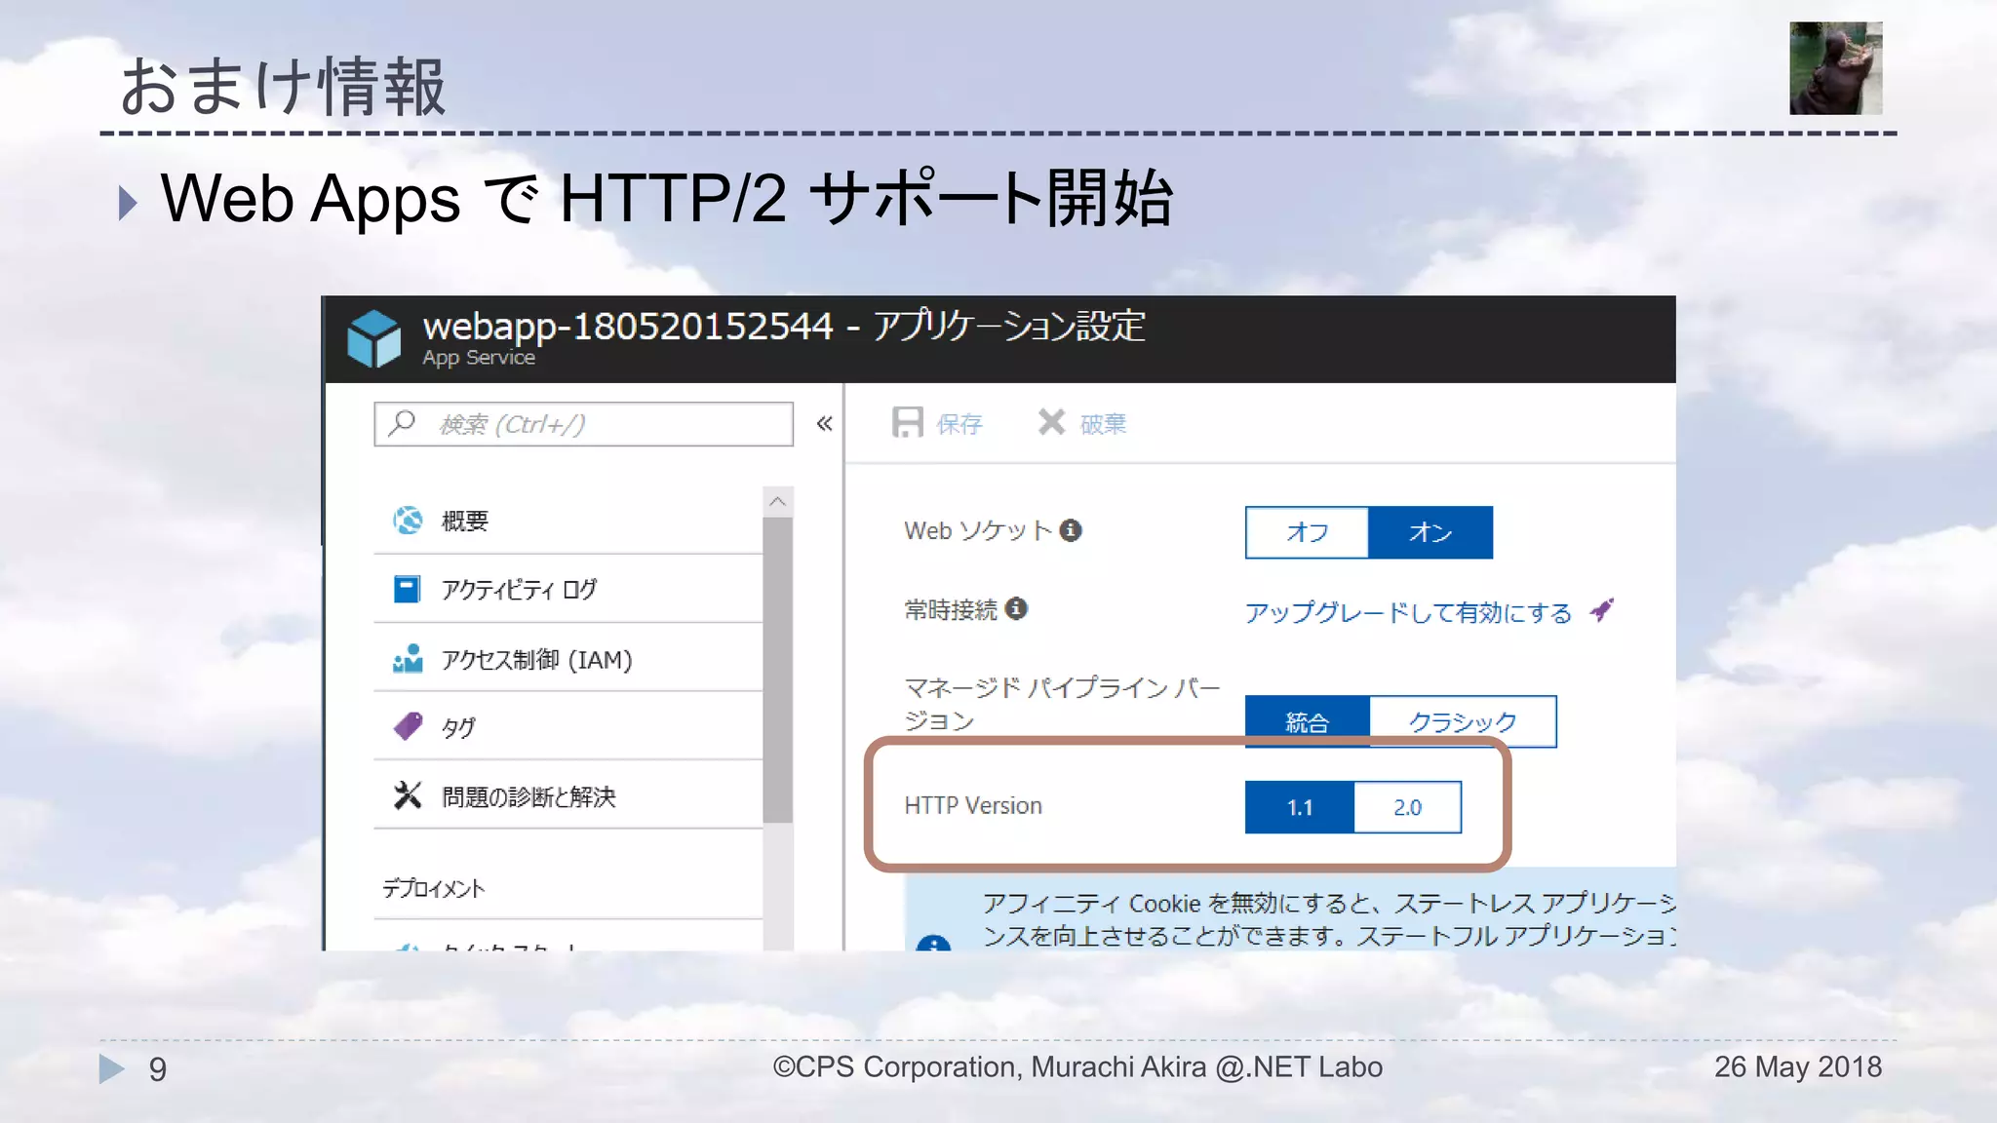Set HTTP Version to 2.0
Screen dimensions: 1997x1123
(1407, 807)
